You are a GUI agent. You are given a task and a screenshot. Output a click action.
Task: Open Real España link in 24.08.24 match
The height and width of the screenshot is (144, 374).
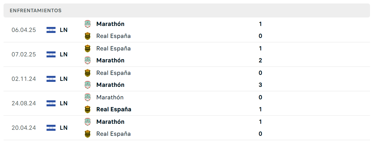click(114, 109)
